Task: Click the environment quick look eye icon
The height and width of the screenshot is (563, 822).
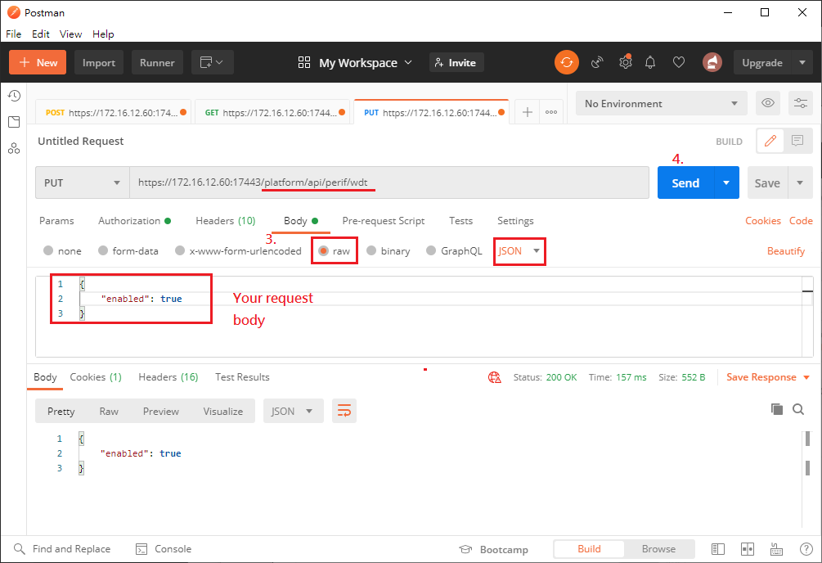Action: click(767, 104)
